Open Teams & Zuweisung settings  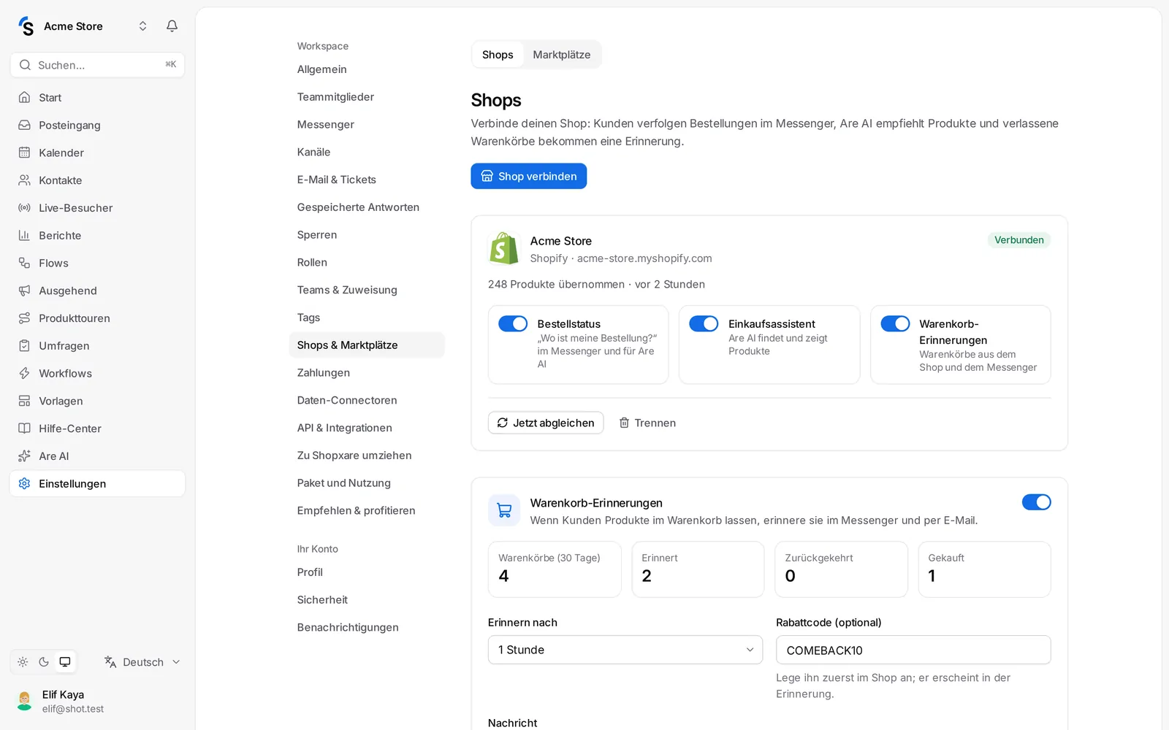[x=367, y=290]
